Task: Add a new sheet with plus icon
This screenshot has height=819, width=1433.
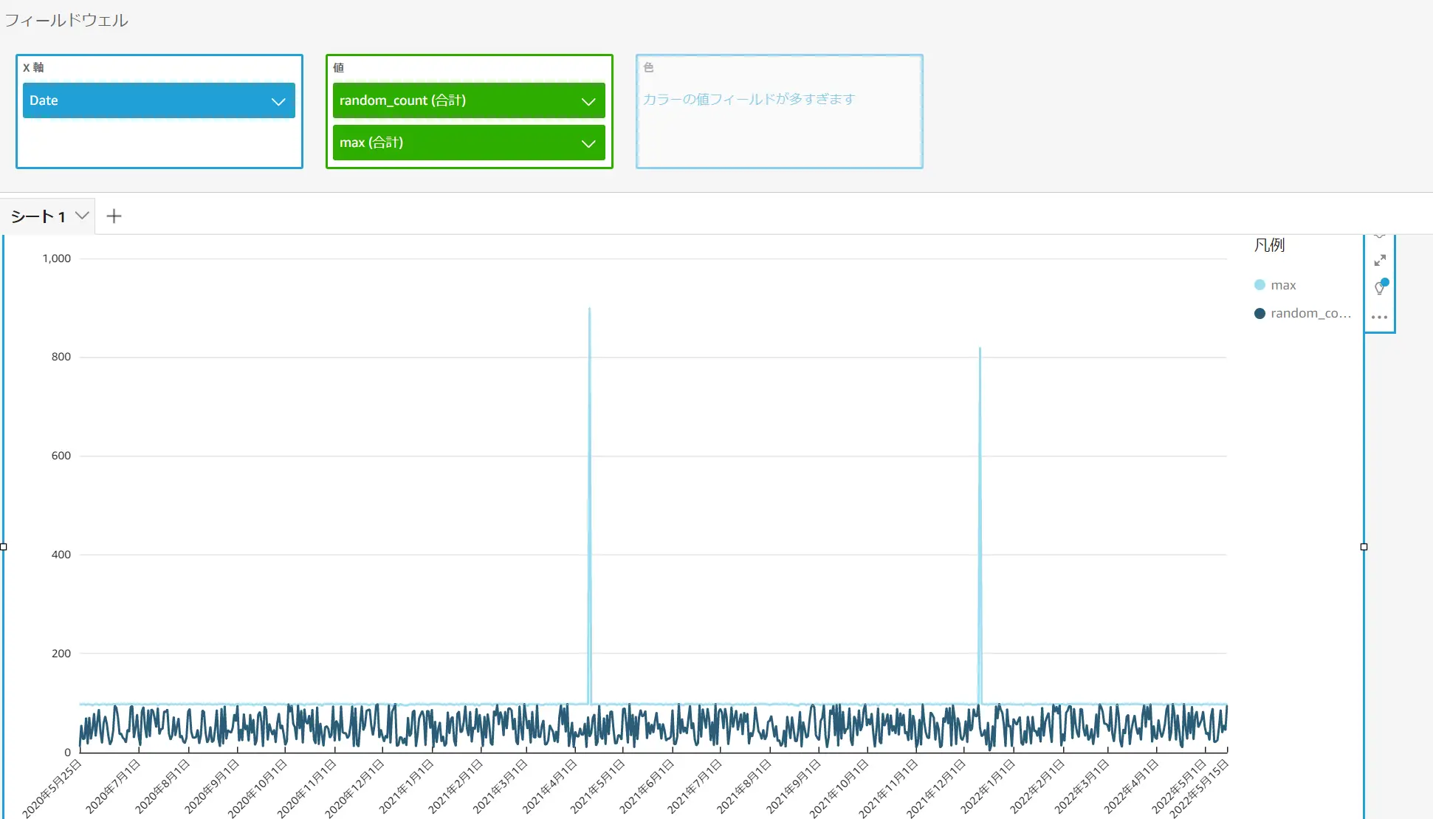Action: pyautogui.click(x=114, y=216)
